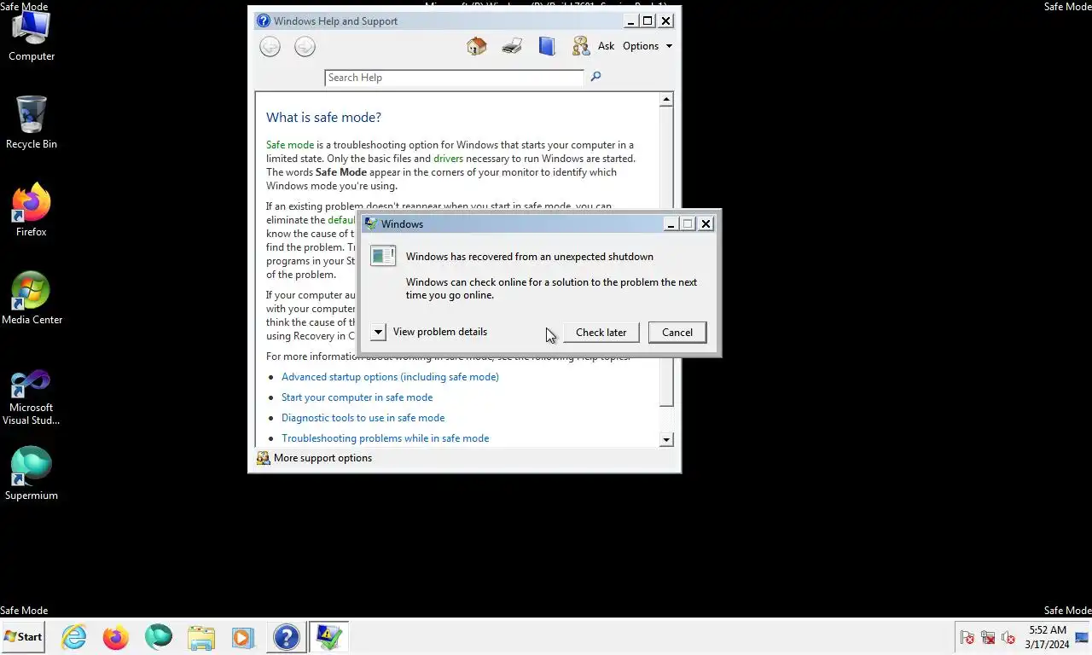The image size is (1092, 655).
Task: Open the Options dropdown in Help window
Action: click(648, 46)
